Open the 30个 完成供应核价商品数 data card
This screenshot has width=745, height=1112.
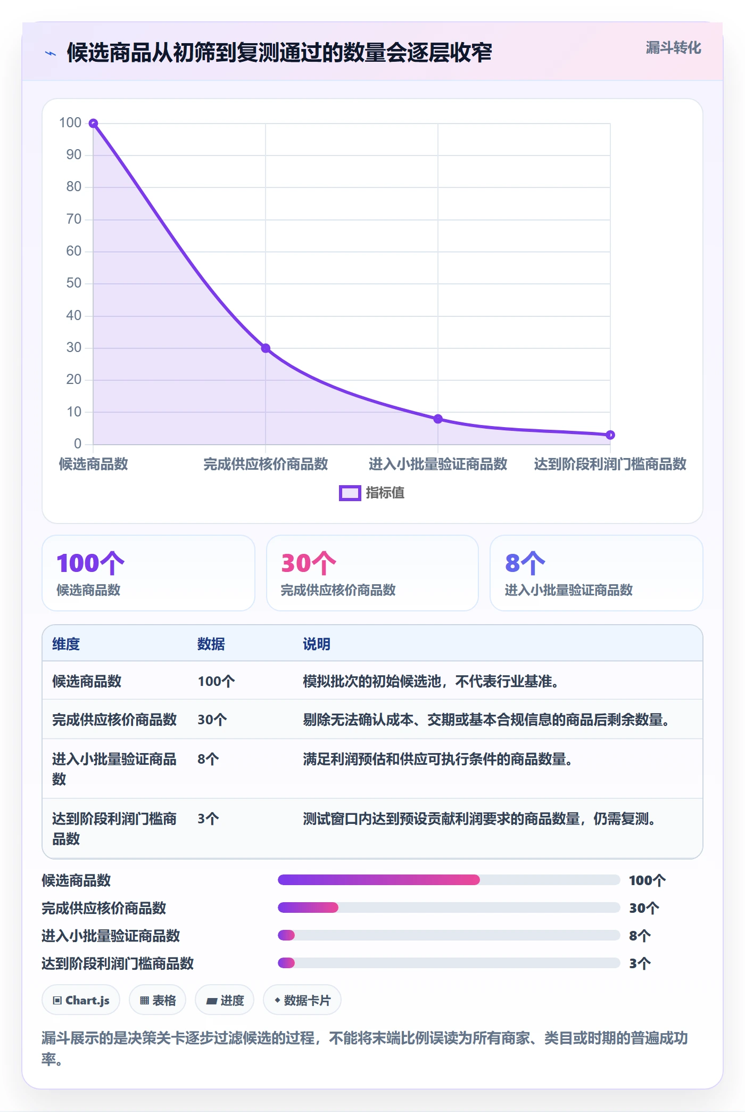(x=372, y=573)
